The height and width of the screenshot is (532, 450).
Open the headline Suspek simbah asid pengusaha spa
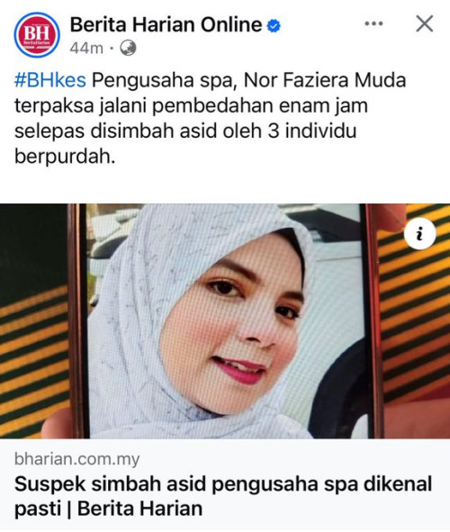(x=223, y=483)
